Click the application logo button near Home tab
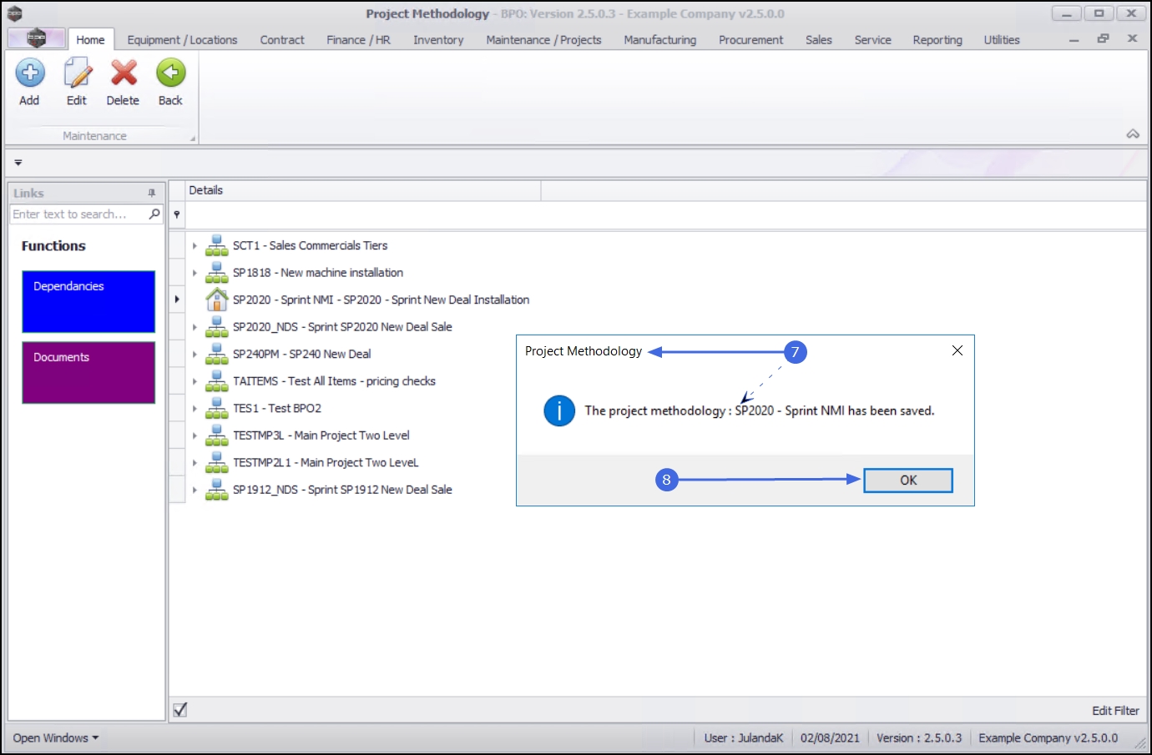The width and height of the screenshot is (1152, 755). coord(36,38)
